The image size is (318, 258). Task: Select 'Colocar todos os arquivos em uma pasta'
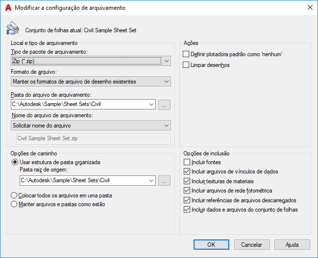15,195
